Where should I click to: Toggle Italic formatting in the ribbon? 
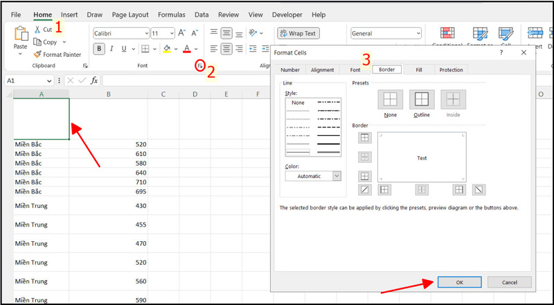coord(112,49)
